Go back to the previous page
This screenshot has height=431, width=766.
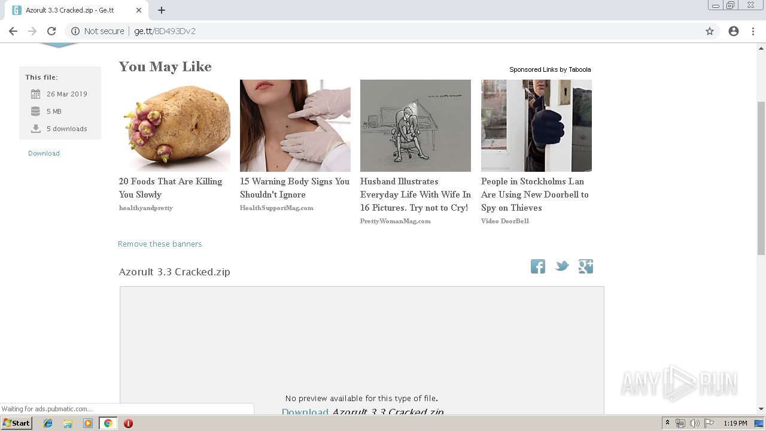coord(13,31)
